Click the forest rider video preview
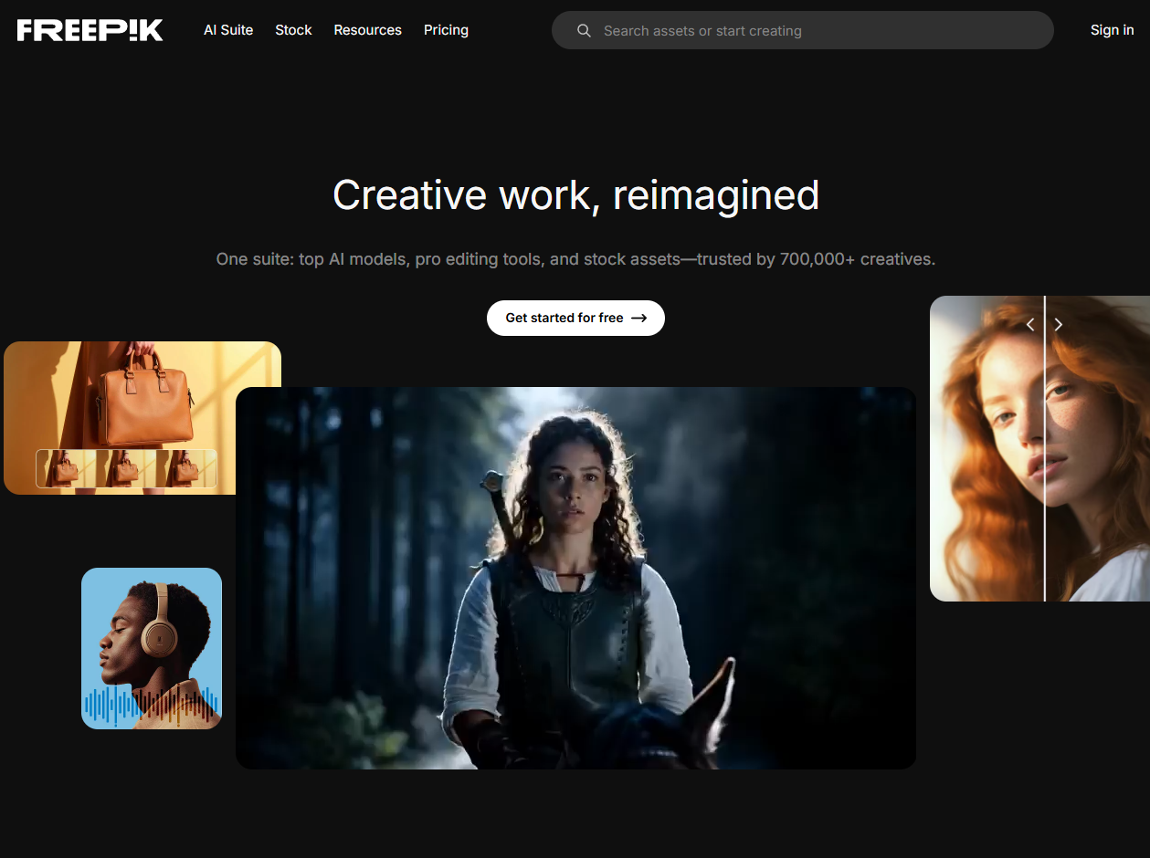The image size is (1150, 858). 575,577
